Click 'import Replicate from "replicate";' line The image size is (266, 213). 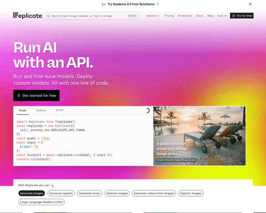[x=46, y=121]
